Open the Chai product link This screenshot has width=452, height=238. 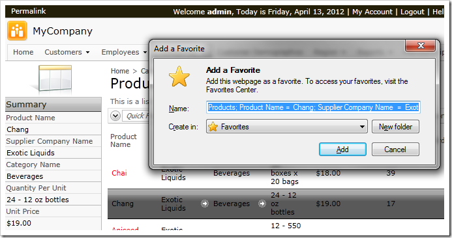(119, 173)
